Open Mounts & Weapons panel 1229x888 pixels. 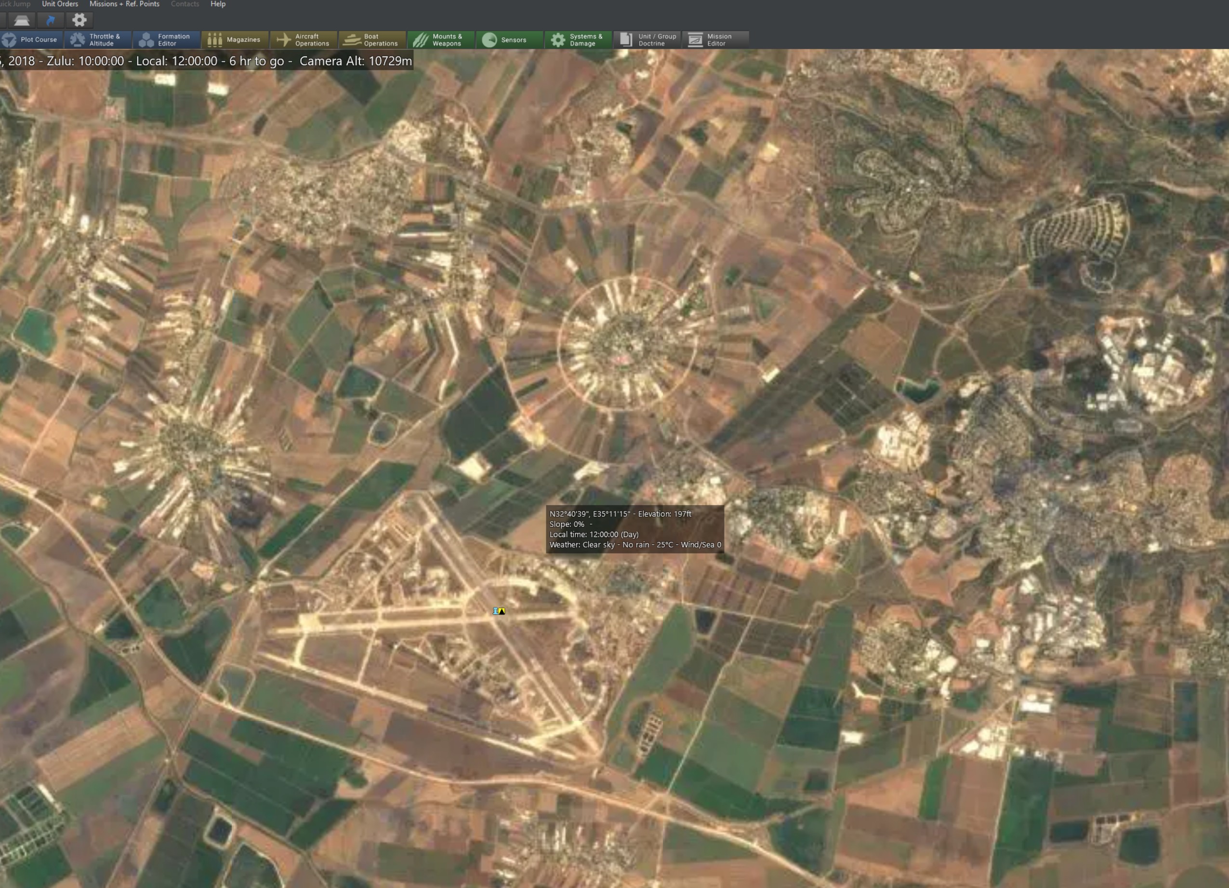[441, 40]
